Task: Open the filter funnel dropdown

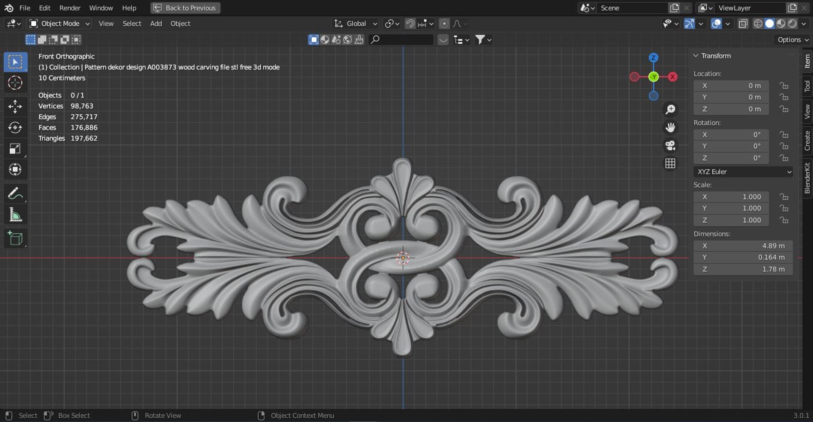Action: click(x=483, y=40)
